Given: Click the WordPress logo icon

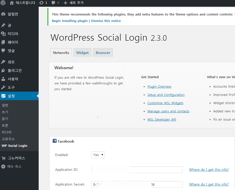Looking at the screenshot, I should pyautogui.click(x=3, y=3).
